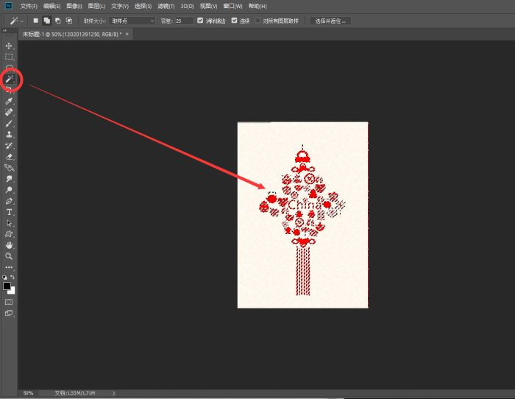The image size is (515, 399).
Task: Enable sample all layers (对所有图层取样) checkbox
Action: [257, 21]
